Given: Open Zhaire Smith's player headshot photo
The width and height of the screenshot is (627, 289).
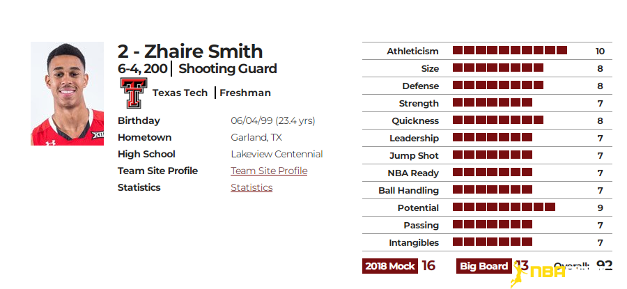Looking at the screenshot, I should pyautogui.click(x=67, y=93).
